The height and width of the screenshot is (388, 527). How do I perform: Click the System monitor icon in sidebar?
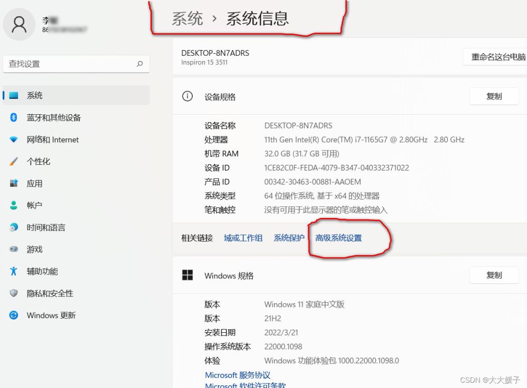pos(14,95)
